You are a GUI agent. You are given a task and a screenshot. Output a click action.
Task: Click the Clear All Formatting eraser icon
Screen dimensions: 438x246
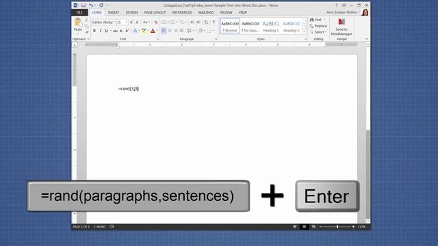pyautogui.click(x=156, y=22)
